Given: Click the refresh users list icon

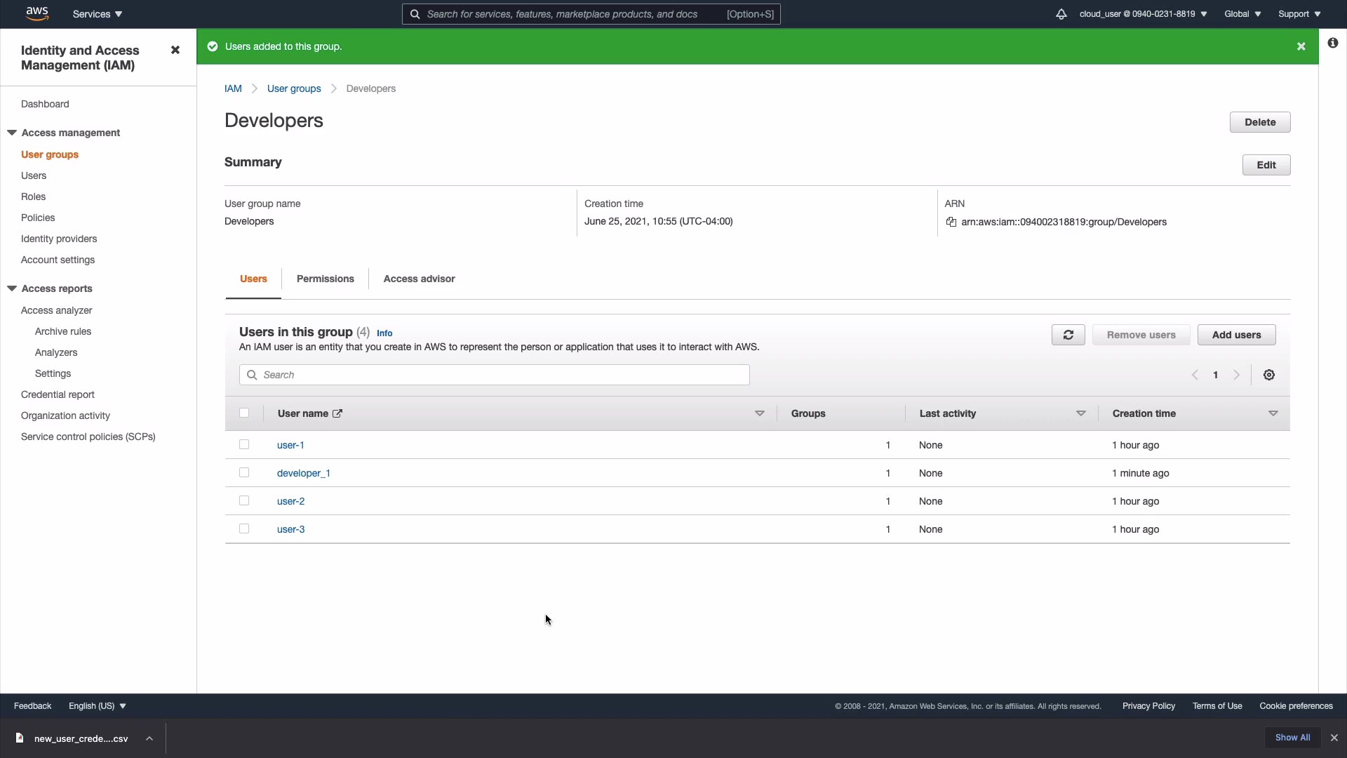Looking at the screenshot, I should pyautogui.click(x=1068, y=335).
